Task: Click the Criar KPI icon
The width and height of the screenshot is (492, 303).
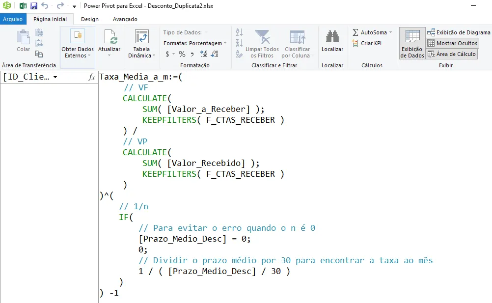Action: tap(355, 43)
